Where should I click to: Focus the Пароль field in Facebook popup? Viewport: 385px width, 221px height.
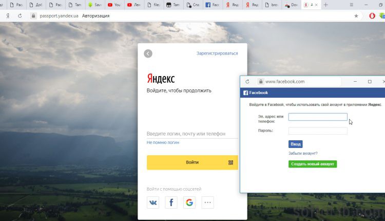coord(318,131)
